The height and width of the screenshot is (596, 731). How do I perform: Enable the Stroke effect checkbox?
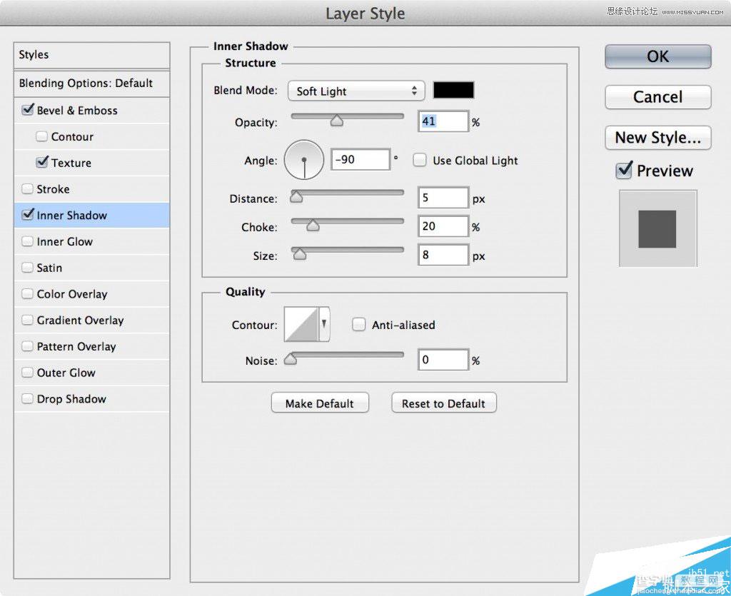28,188
